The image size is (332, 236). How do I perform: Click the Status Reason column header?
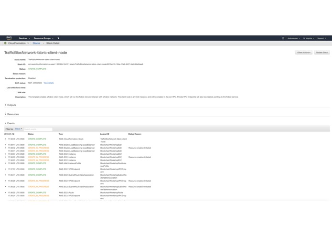(x=135, y=134)
